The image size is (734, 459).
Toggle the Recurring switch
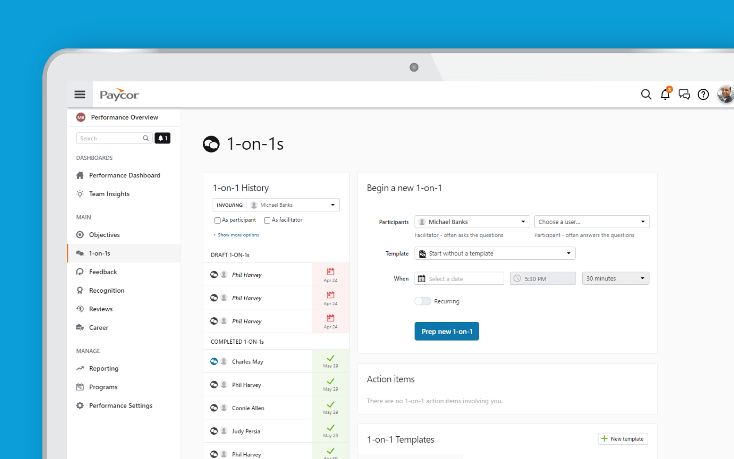pyautogui.click(x=422, y=301)
